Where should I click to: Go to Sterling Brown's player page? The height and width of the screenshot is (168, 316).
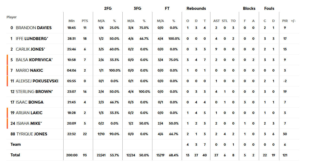pyautogui.click(x=34, y=92)
